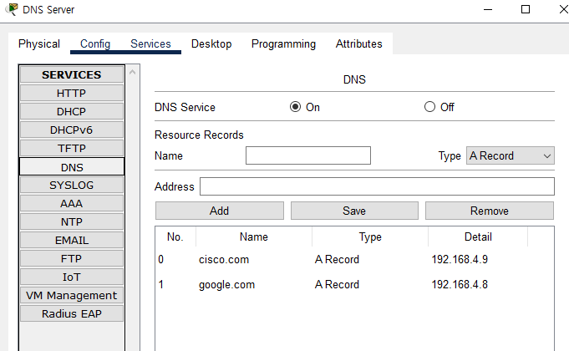Open the record Type dropdown

pos(511,155)
